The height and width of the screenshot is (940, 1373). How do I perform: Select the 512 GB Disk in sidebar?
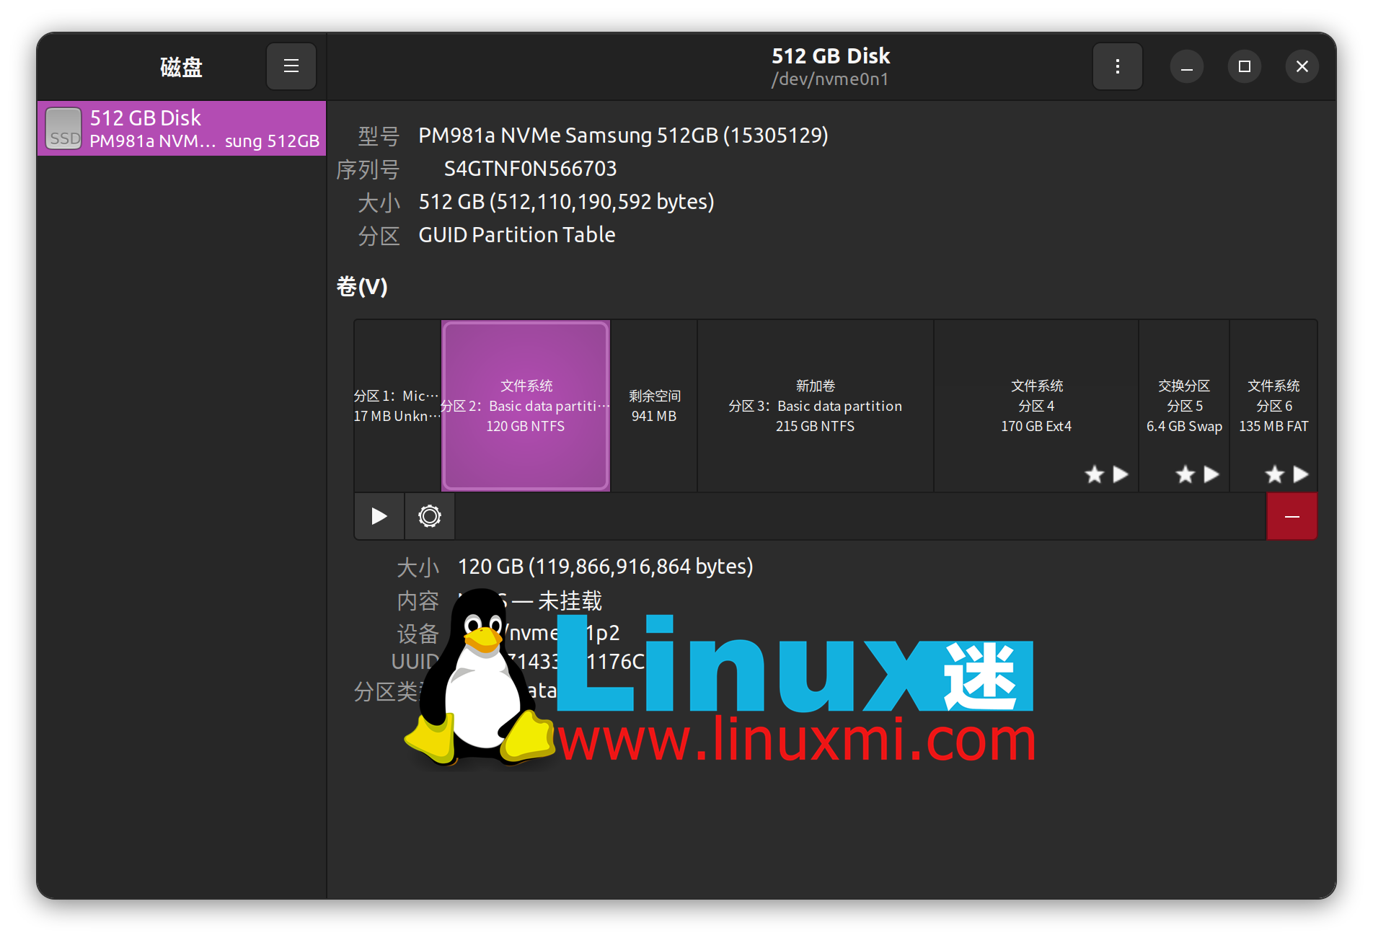point(182,128)
